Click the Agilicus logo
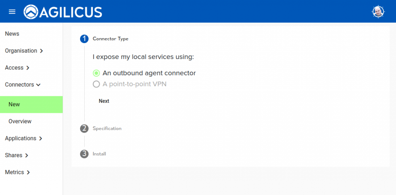 click(x=63, y=12)
